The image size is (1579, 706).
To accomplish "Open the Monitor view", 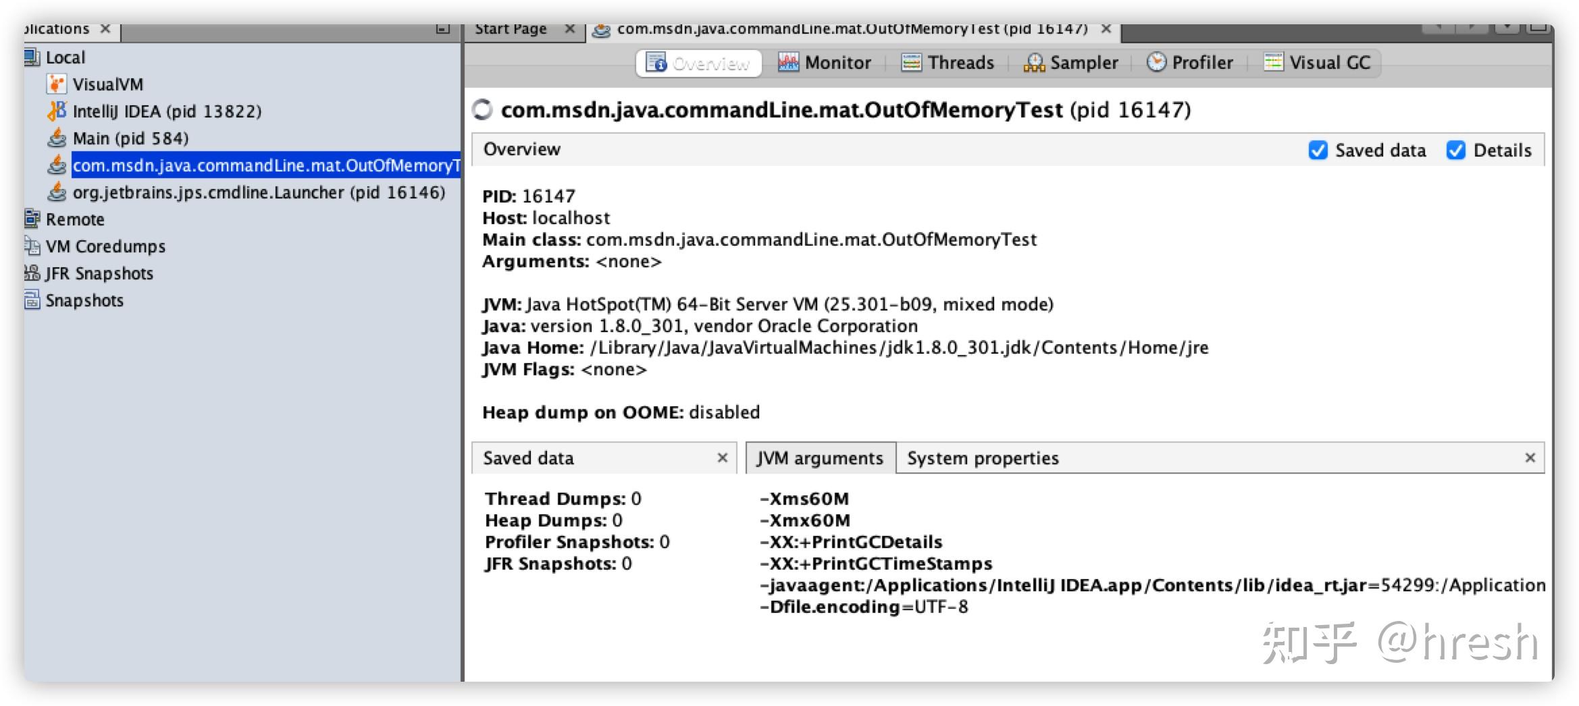I will [825, 63].
